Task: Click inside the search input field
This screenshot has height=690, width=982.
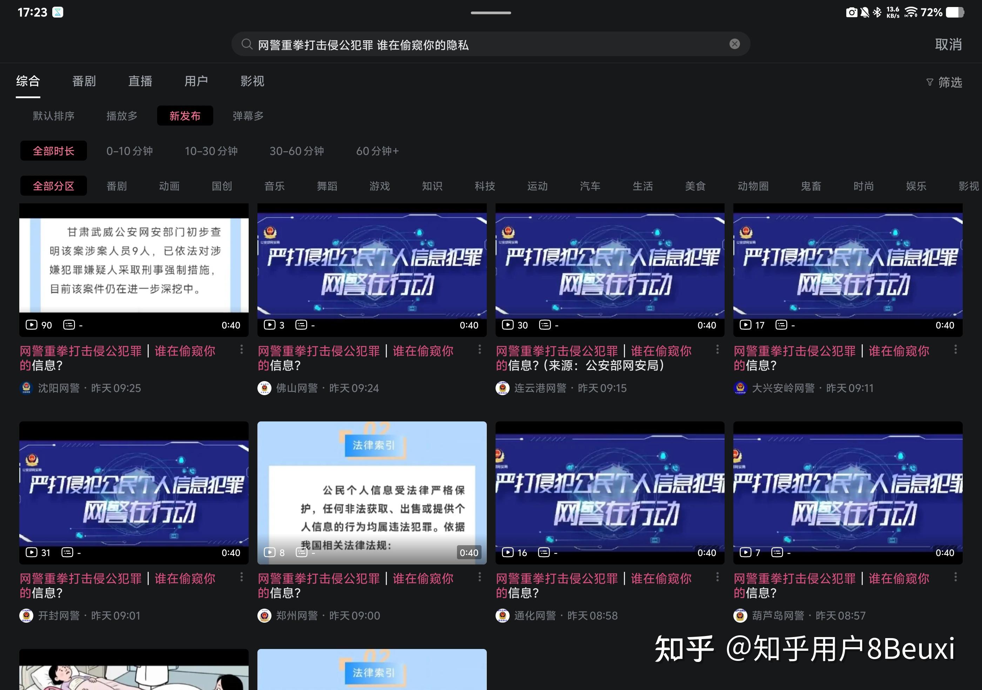Action: (491, 44)
